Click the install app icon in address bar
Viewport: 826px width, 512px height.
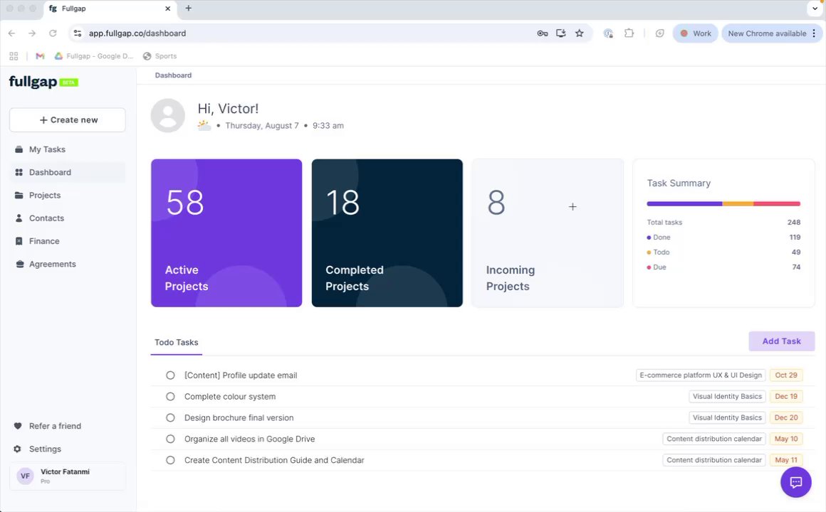[561, 33]
